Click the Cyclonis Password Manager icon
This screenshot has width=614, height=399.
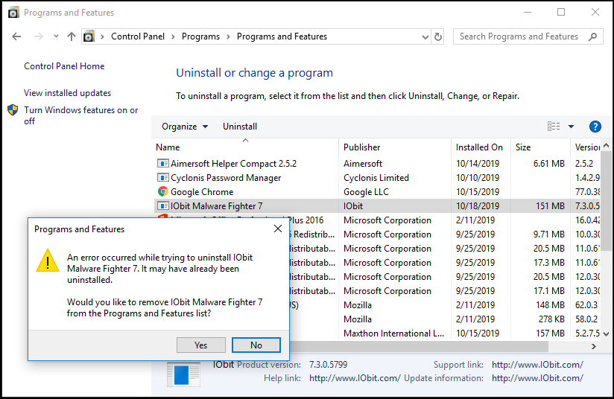point(162,178)
